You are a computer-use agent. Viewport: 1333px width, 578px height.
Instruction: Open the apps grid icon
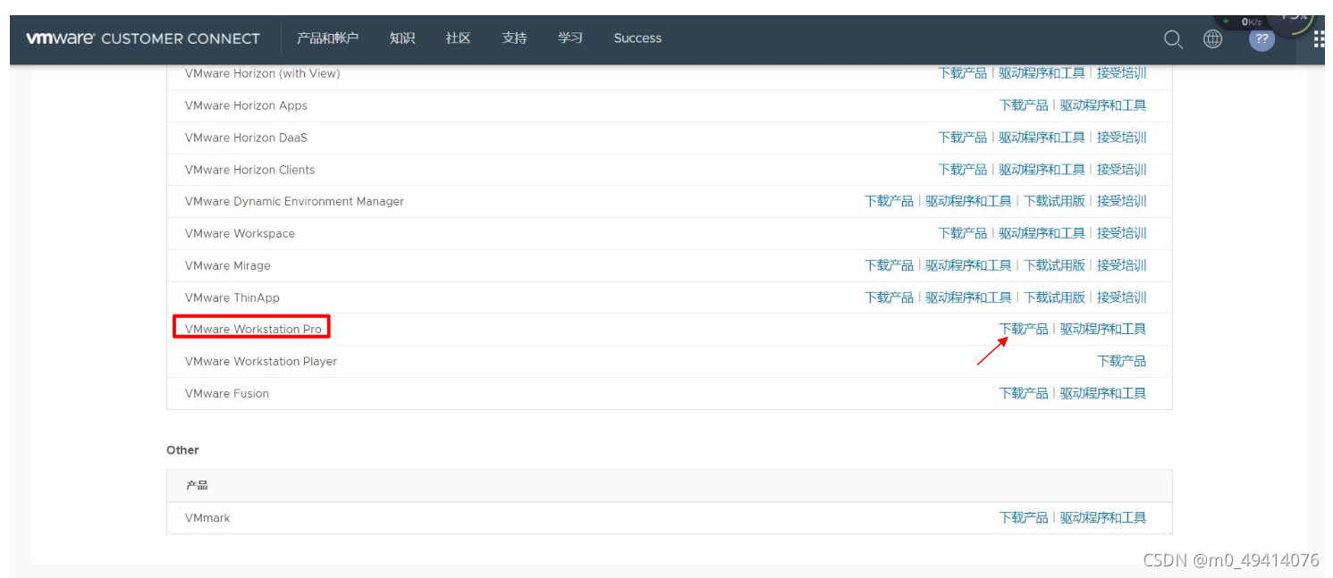point(1320,39)
